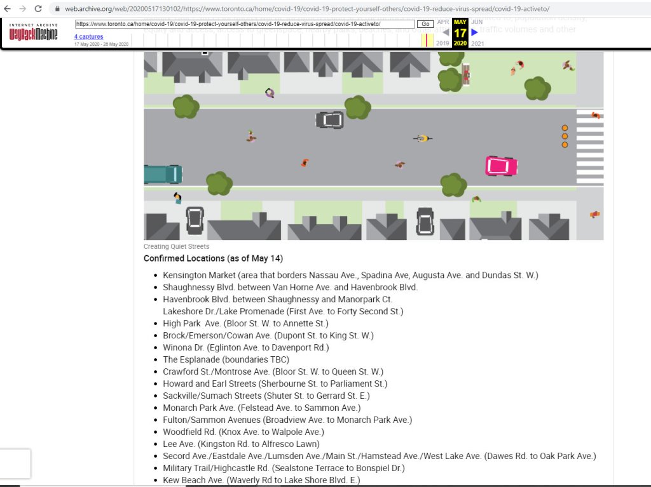Go to next capture with blue right arrow

[x=475, y=32]
